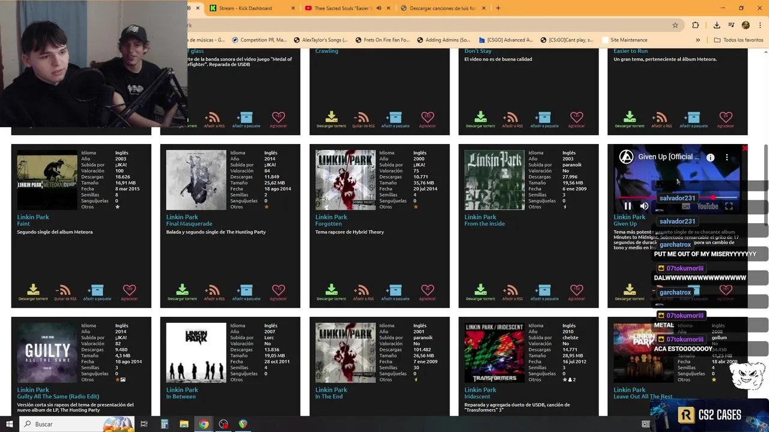Bookmark this page with star icon
This screenshot has height=432, width=769.
pos(675,25)
